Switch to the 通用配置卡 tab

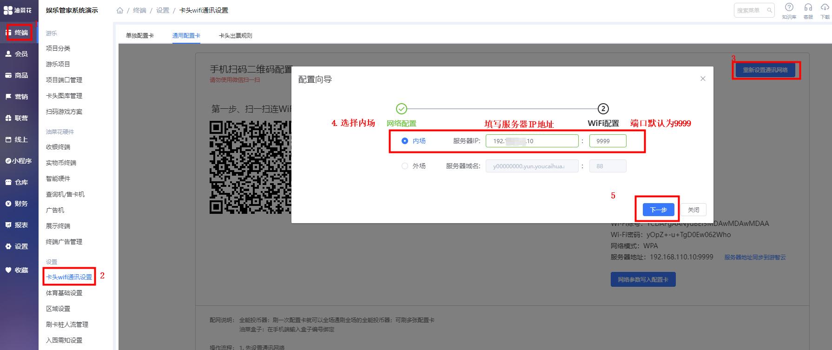click(186, 35)
